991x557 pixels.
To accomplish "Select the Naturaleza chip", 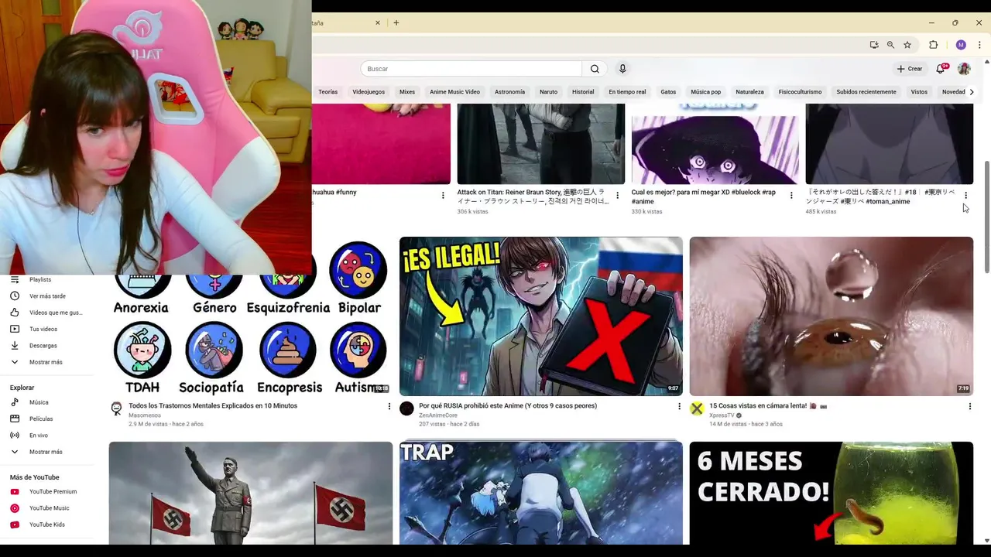I will point(749,92).
